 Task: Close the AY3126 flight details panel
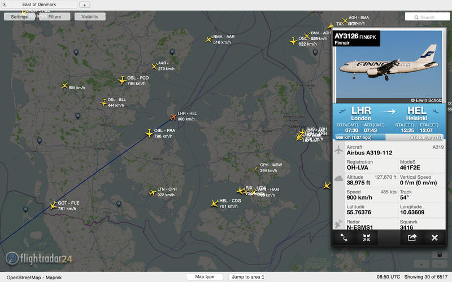(434, 237)
